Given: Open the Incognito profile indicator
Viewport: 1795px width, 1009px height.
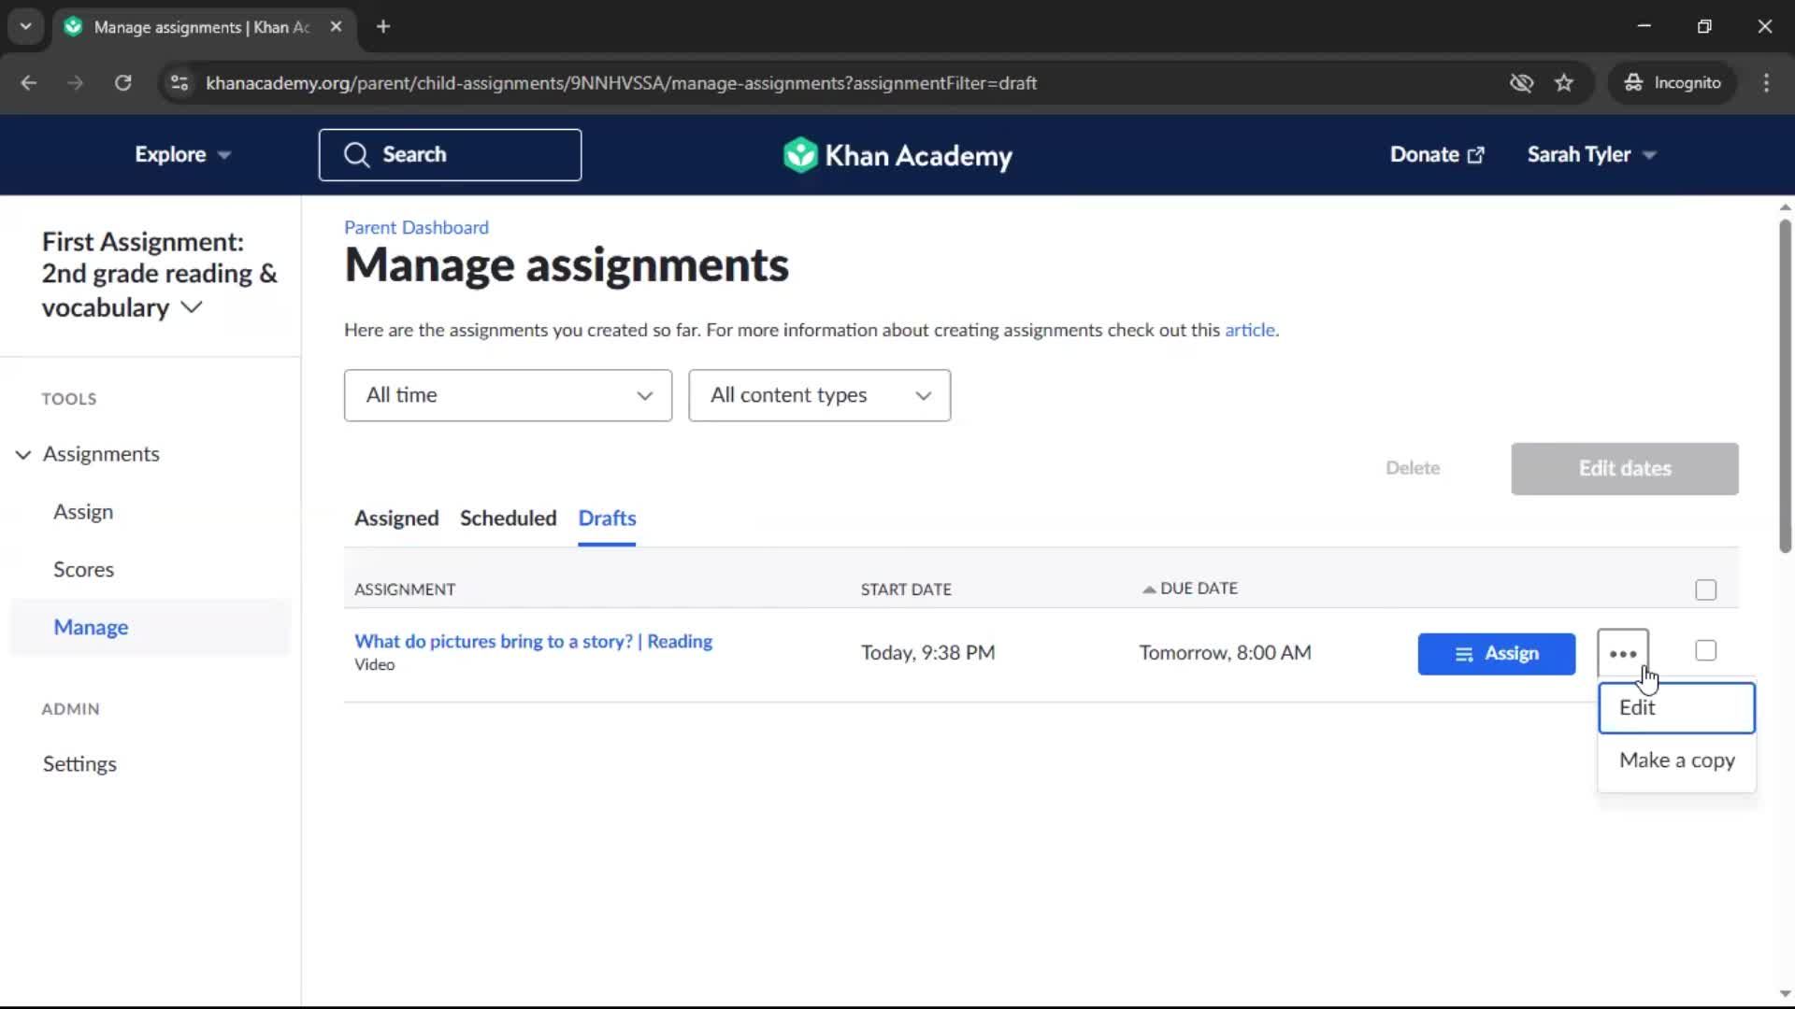Looking at the screenshot, I should point(1673,82).
